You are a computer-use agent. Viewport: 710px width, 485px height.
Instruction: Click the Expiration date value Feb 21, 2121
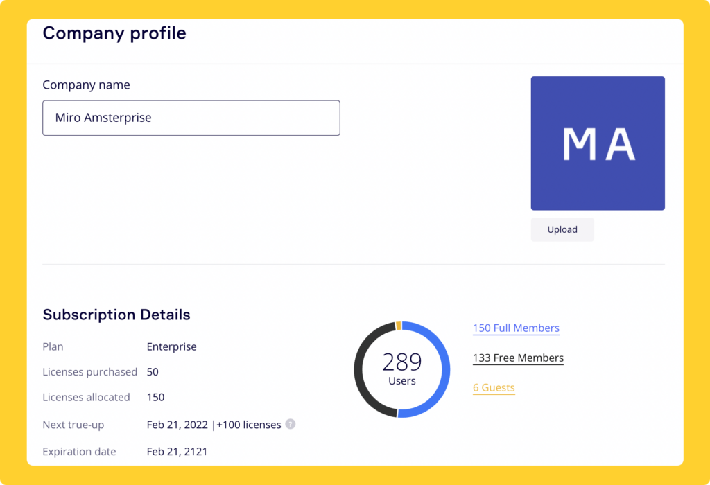pyautogui.click(x=177, y=452)
